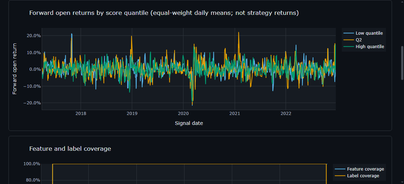404x184 pixels.
Task: Click the Forward open return axis title
Action: point(15,69)
